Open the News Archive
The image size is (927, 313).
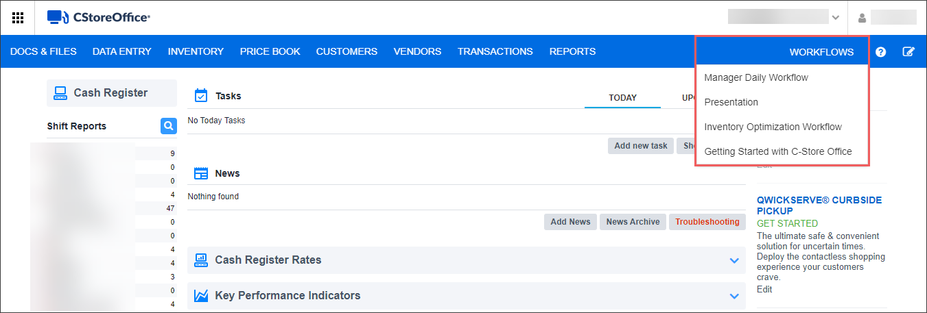click(x=633, y=222)
